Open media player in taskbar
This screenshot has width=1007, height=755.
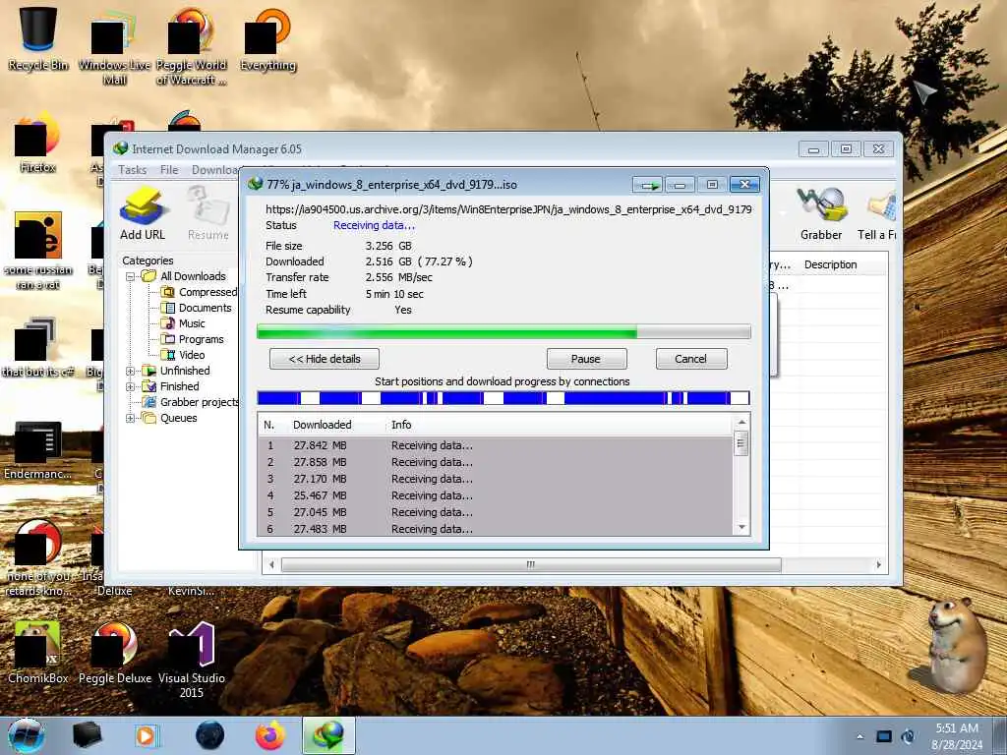146,735
